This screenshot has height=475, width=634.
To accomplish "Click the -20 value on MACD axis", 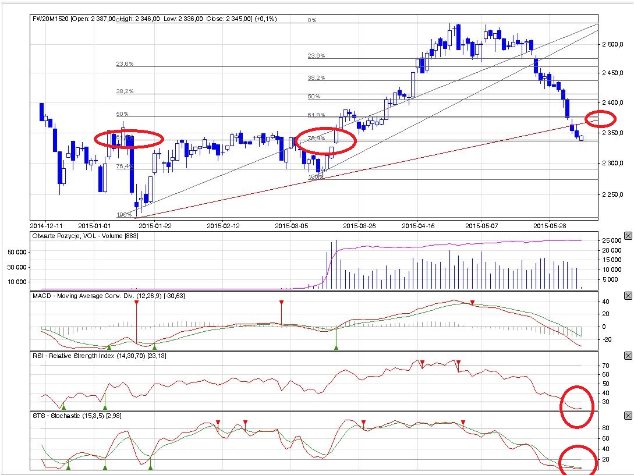I will tap(607, 339).
